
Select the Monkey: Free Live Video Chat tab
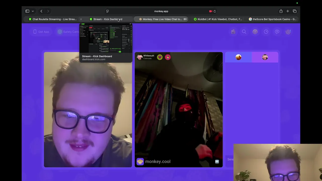(161, 19)
